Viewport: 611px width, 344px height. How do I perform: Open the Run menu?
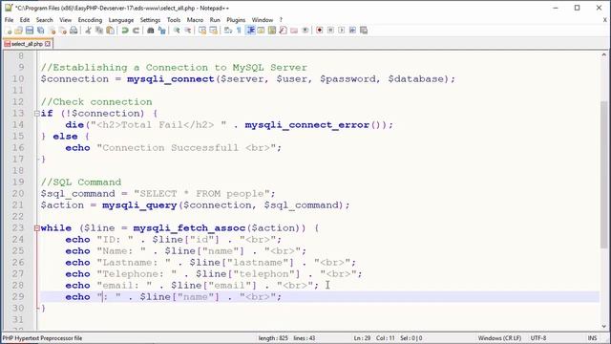coord(215,20)
